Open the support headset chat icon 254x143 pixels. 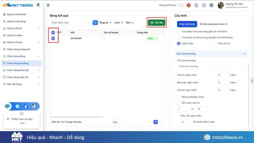pos(7,106)
